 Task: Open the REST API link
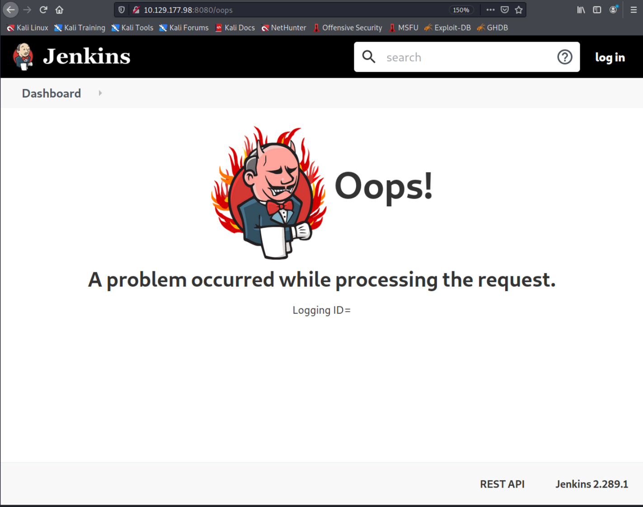click(x=502, y=484)
